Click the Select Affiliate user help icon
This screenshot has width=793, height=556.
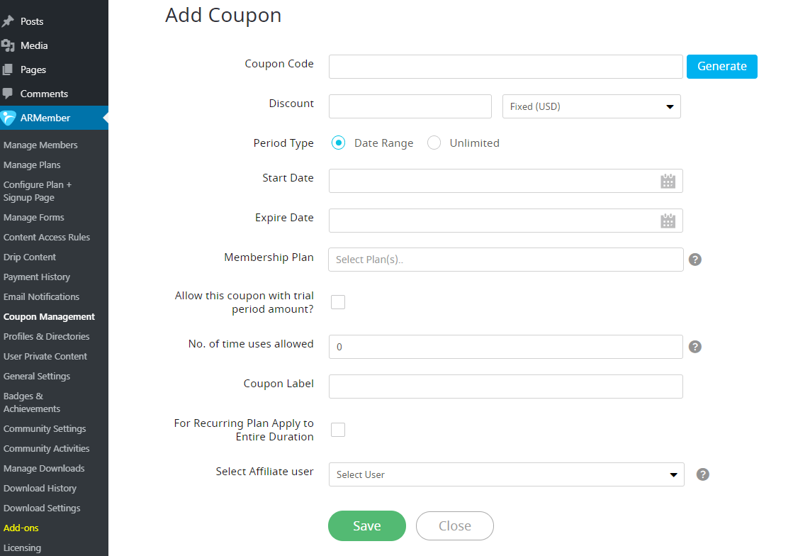[702, 474]
